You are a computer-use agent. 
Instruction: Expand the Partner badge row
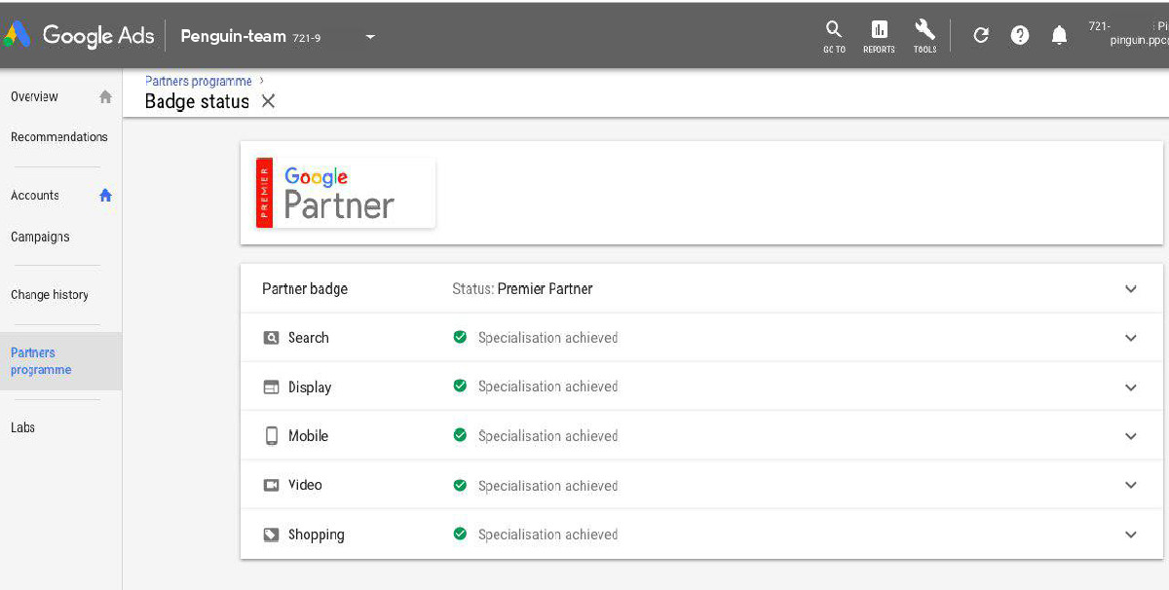[1131, 289]
